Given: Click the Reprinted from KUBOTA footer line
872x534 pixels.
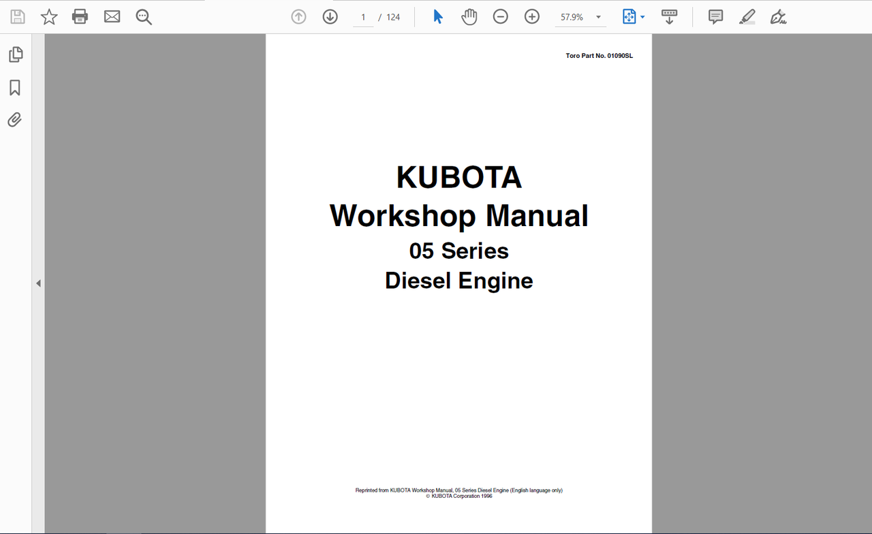Looking at the screenshot, I should 459,490.
